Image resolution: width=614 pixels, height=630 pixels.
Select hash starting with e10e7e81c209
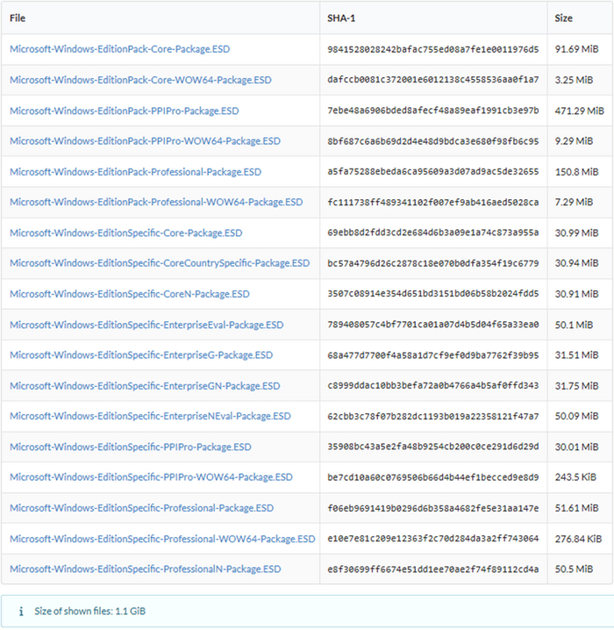433,539
